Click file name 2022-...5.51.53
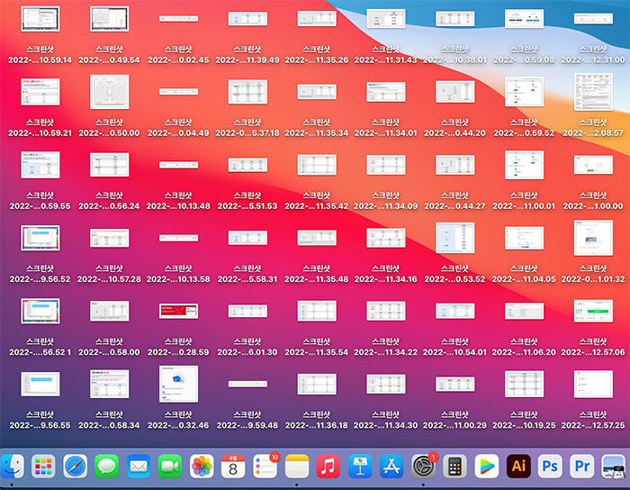 (x=247, y=206)
